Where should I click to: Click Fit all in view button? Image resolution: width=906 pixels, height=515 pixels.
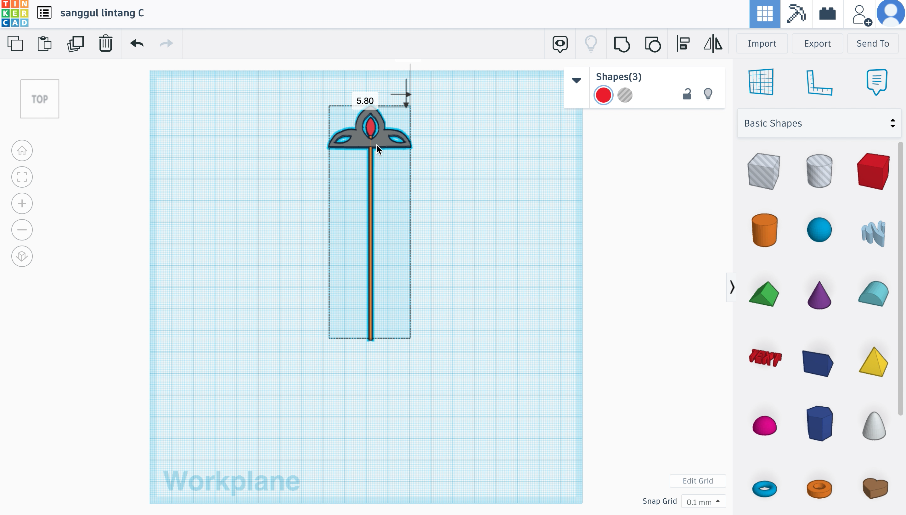click(22, 177)
